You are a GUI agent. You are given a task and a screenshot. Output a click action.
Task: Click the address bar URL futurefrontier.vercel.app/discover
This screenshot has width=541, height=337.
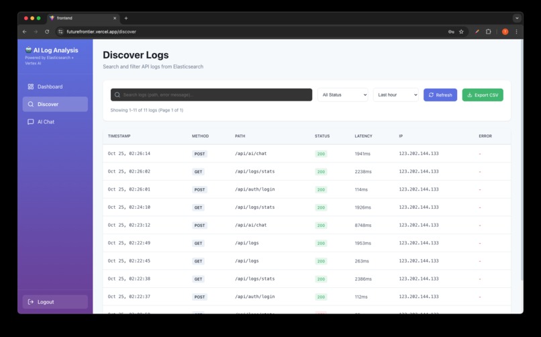point(101,32)
